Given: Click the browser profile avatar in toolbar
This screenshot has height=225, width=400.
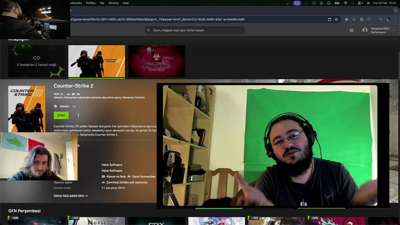Looking at the screenshot, I should click(388, 19).
